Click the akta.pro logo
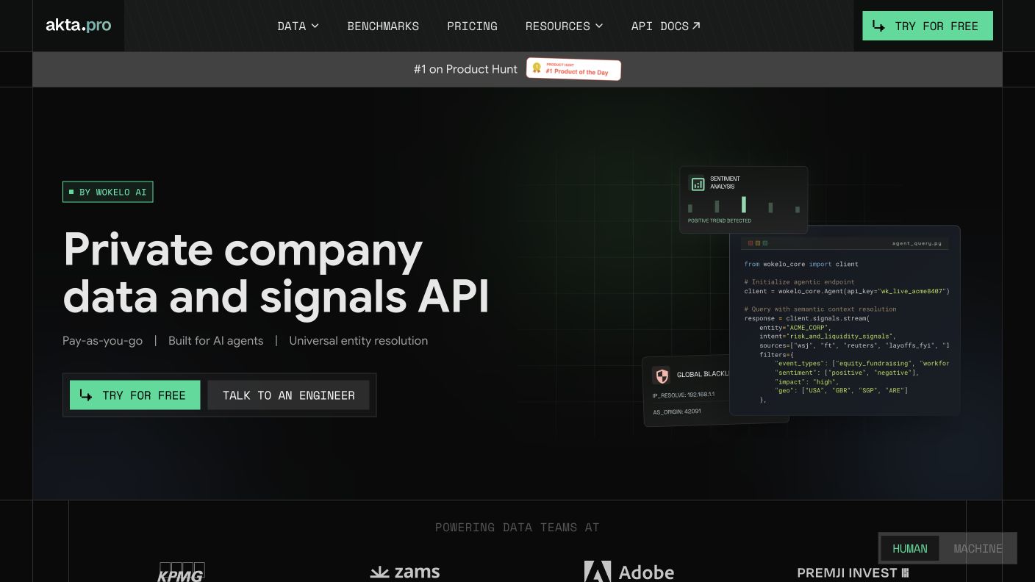 click(x=78, y=26)
